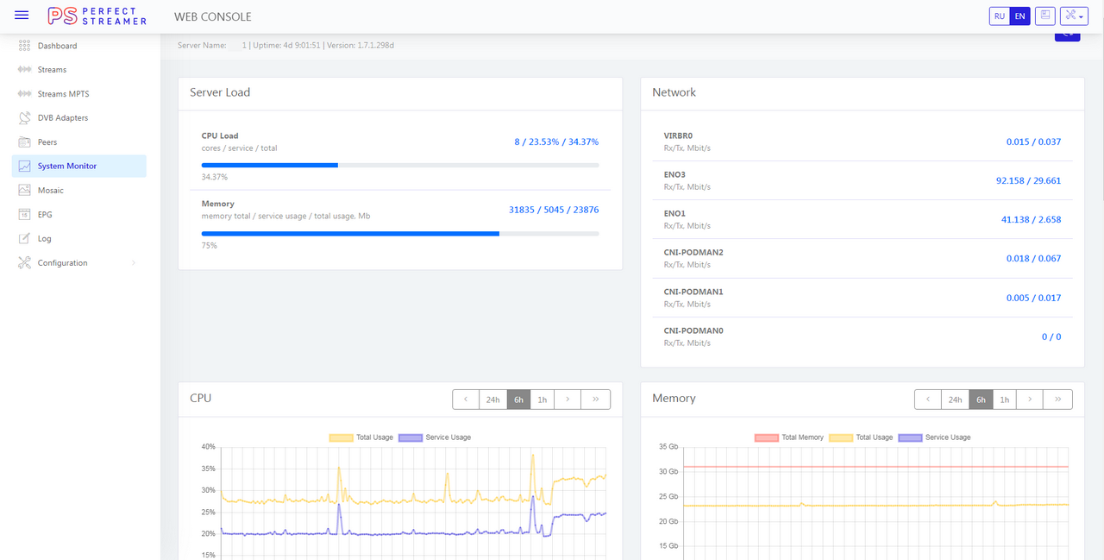Open the Mosaic view
The width and height of the screenshot is (1104, 560).
[50, 191]
